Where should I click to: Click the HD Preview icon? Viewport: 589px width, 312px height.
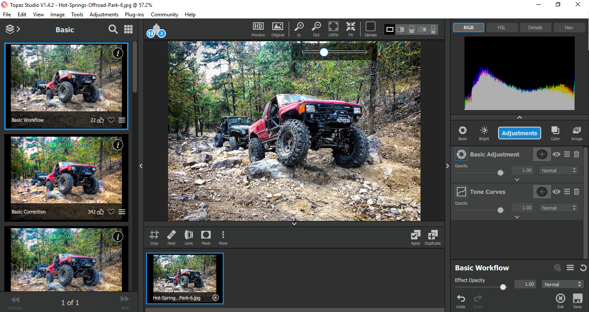[x=258, y=29]
